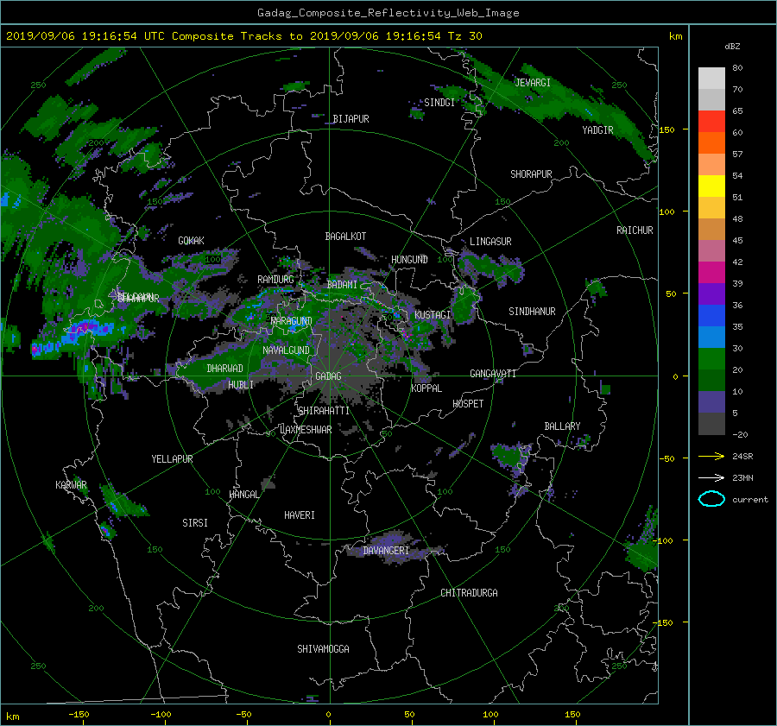
Task: Click the UTC timestamp header text
Action: click(x=243, y=36)
